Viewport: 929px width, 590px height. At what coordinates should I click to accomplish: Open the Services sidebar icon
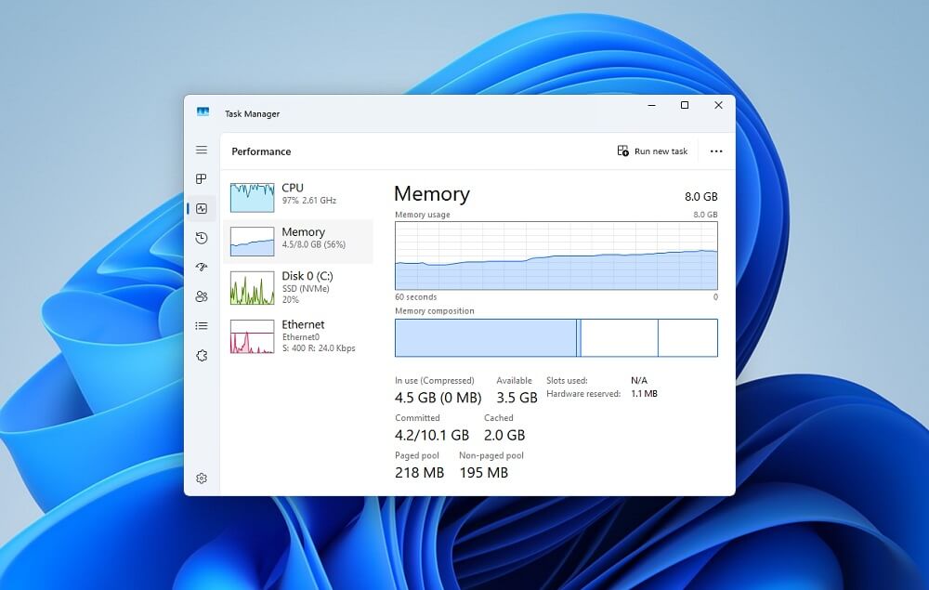pyautogui.click(x=202, y=356)
